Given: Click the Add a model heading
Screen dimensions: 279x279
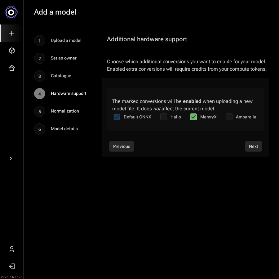Looking at the screenshot, I should [x=55, y=12].
